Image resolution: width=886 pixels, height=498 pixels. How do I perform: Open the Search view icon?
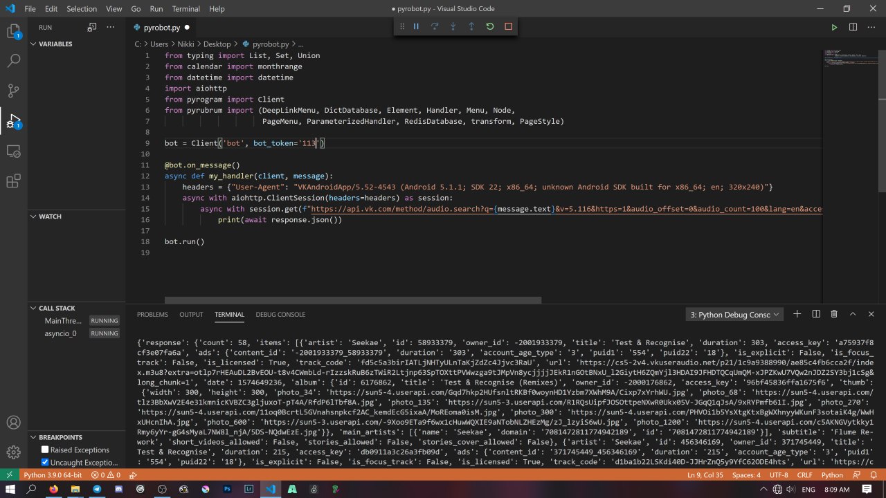[13, 61]
